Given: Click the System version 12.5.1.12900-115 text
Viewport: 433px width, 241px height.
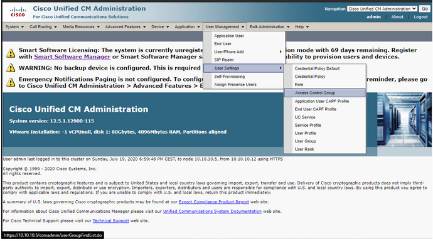Looking at the screenshot, I should (51, 121).
